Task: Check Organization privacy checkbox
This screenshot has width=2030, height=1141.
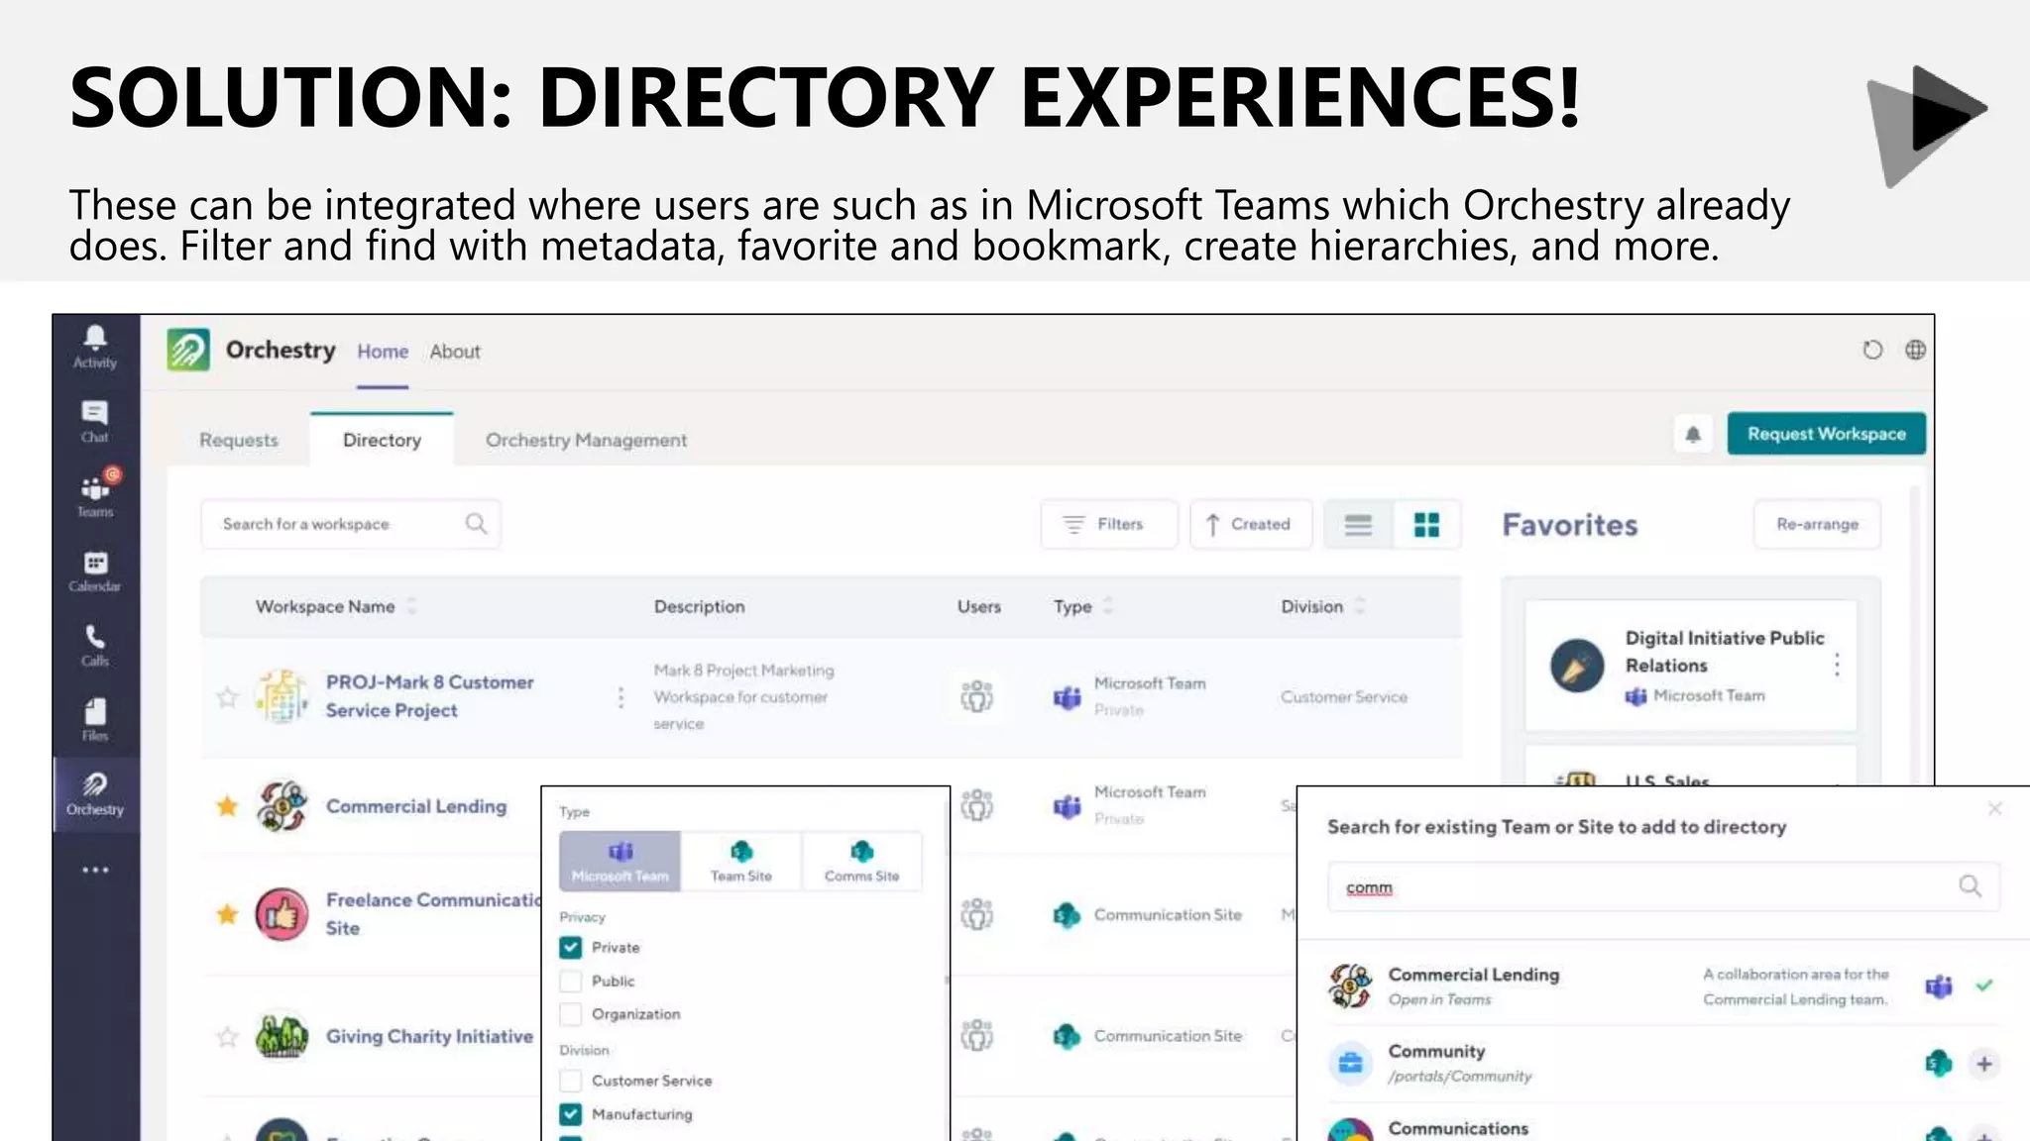Action: click(571, 1014)
